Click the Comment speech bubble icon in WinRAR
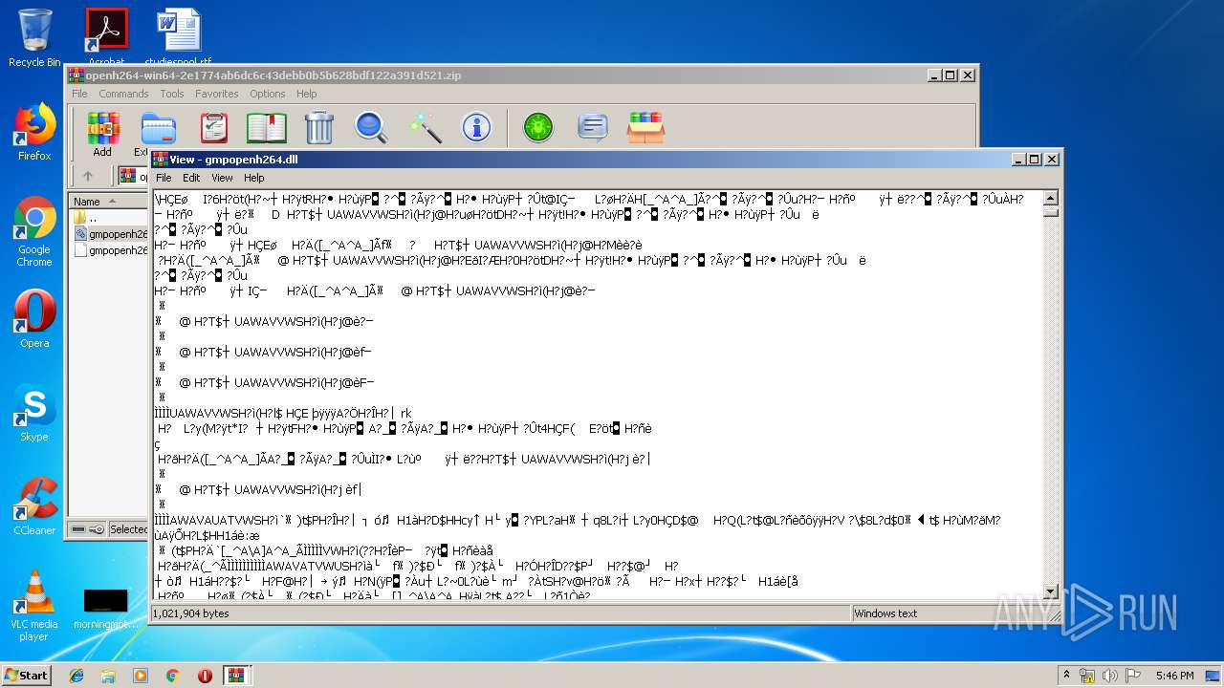The image size is (1224, 688). (x=593, y=128)
